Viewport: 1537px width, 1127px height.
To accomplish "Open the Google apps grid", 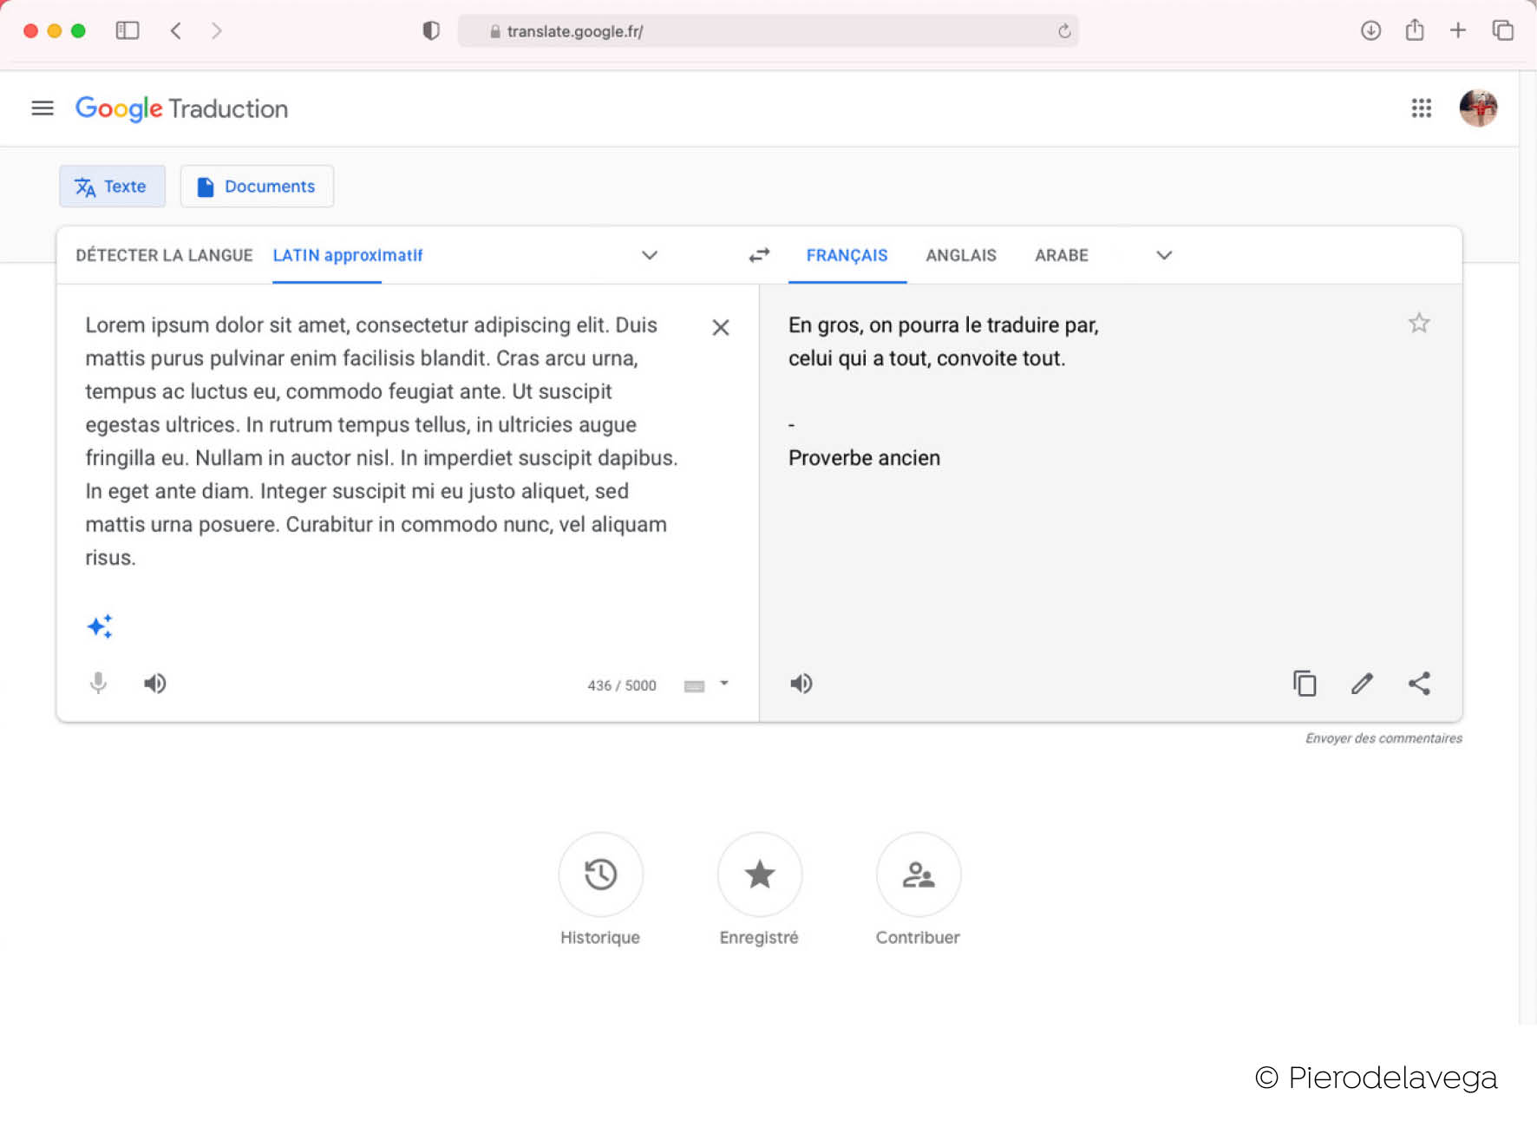I will coord(1421,108).
